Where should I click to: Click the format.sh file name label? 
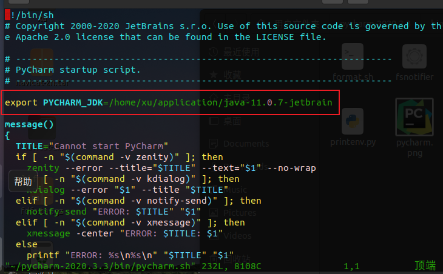tap(353, 77)
